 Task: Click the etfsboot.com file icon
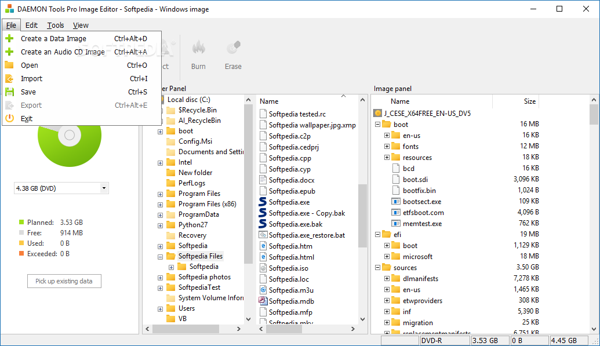396,213
